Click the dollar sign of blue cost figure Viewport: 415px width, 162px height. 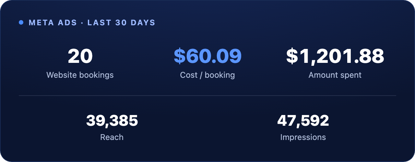[179, 56]
